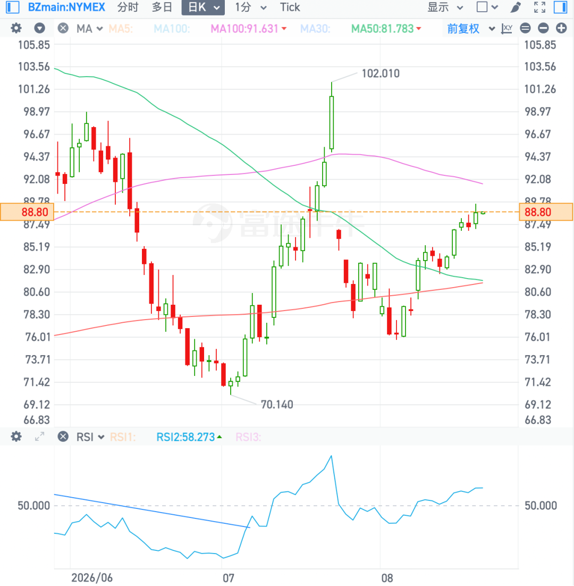Toggle the right sidebar panel icon
Screen dimensions: 574x586
(x=561, y=7)
